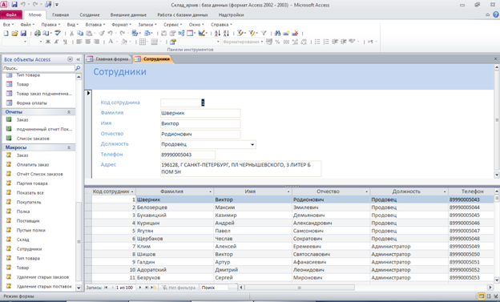Image resolution: width=500 pixels, height=302 pixels.
Task: Open the Должность combo box arrow
Action: (x=252, y=144)
